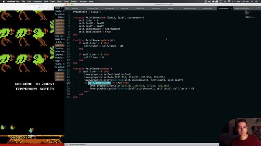
Task: Click line number 21 in the gutter
Action: click(x=68, y=69)
